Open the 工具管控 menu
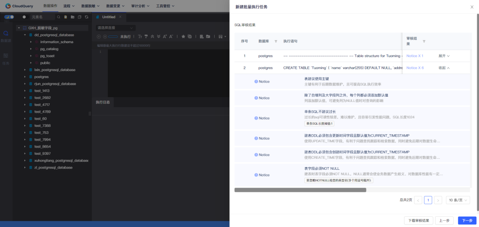The height and width of the screenshot is (227, 479). [x=165, y=6]
